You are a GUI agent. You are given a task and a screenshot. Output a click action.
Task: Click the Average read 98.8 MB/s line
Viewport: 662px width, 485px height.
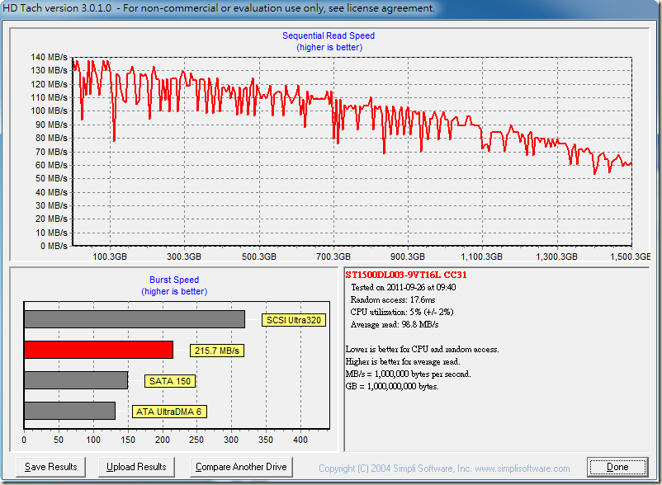point(392,324)
